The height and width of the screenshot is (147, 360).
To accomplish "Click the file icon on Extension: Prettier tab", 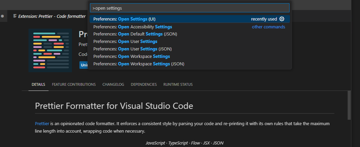I will 15,16.
